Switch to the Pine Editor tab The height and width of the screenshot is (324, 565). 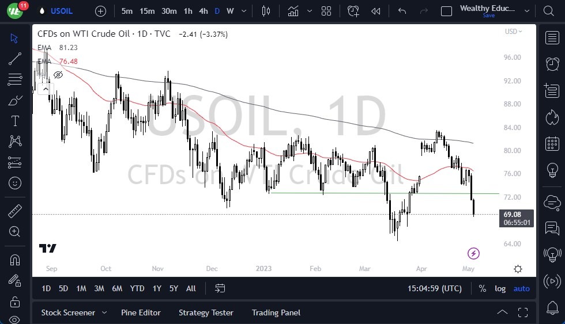(141, 313)
